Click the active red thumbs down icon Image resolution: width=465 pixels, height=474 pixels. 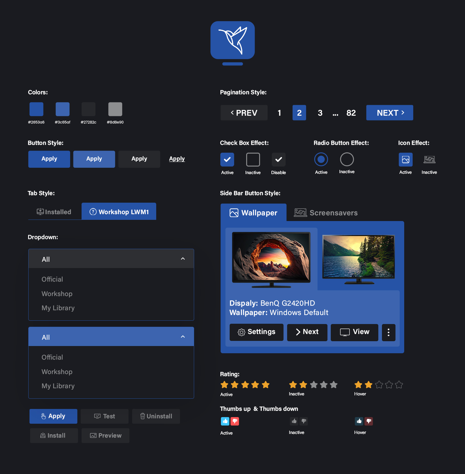tap(235, 421)
